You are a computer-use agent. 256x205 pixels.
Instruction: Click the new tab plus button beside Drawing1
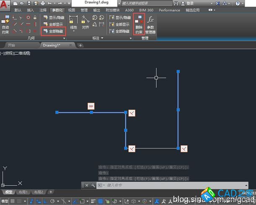[x=81, y=45]
